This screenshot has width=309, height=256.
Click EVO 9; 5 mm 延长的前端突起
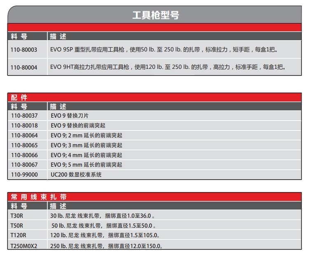pos(87,165)
